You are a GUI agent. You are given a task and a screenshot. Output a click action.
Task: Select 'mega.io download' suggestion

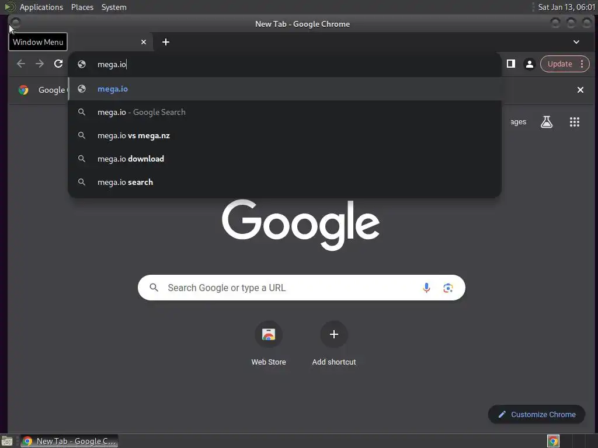click(284, 159)
